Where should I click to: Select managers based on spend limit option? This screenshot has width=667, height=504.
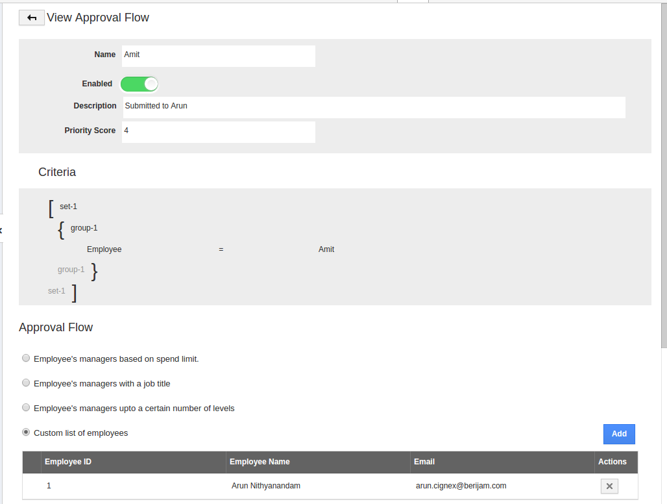(26, 359)
